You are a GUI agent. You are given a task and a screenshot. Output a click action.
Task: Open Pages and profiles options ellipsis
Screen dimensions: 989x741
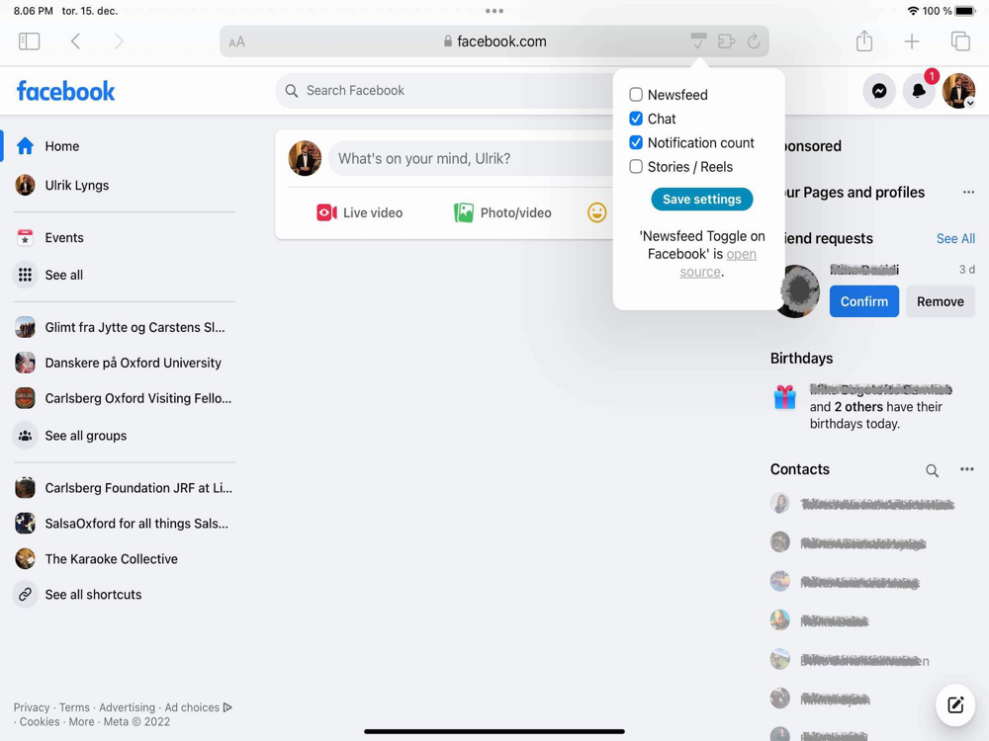pyautogui.click(x=968, y=193)
